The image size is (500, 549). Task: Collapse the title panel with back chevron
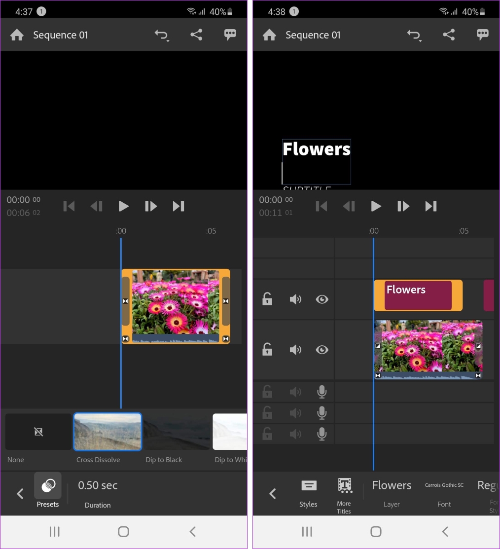point(273,494)
